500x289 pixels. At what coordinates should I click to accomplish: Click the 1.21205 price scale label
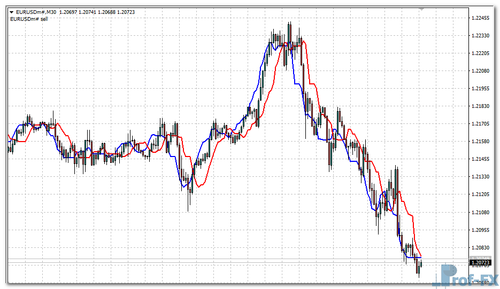tap(481, 194)
